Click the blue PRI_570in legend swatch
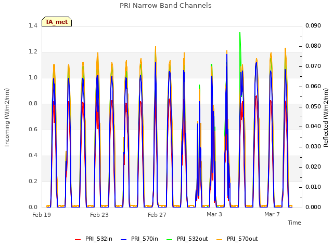This screenshot has width=333, height=249. pos(124,240)
